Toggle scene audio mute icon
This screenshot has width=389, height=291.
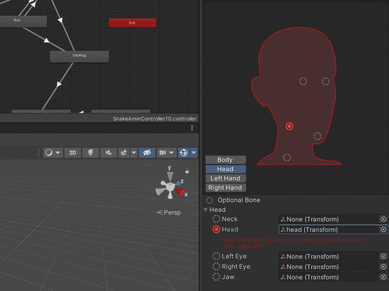(108, 153)
